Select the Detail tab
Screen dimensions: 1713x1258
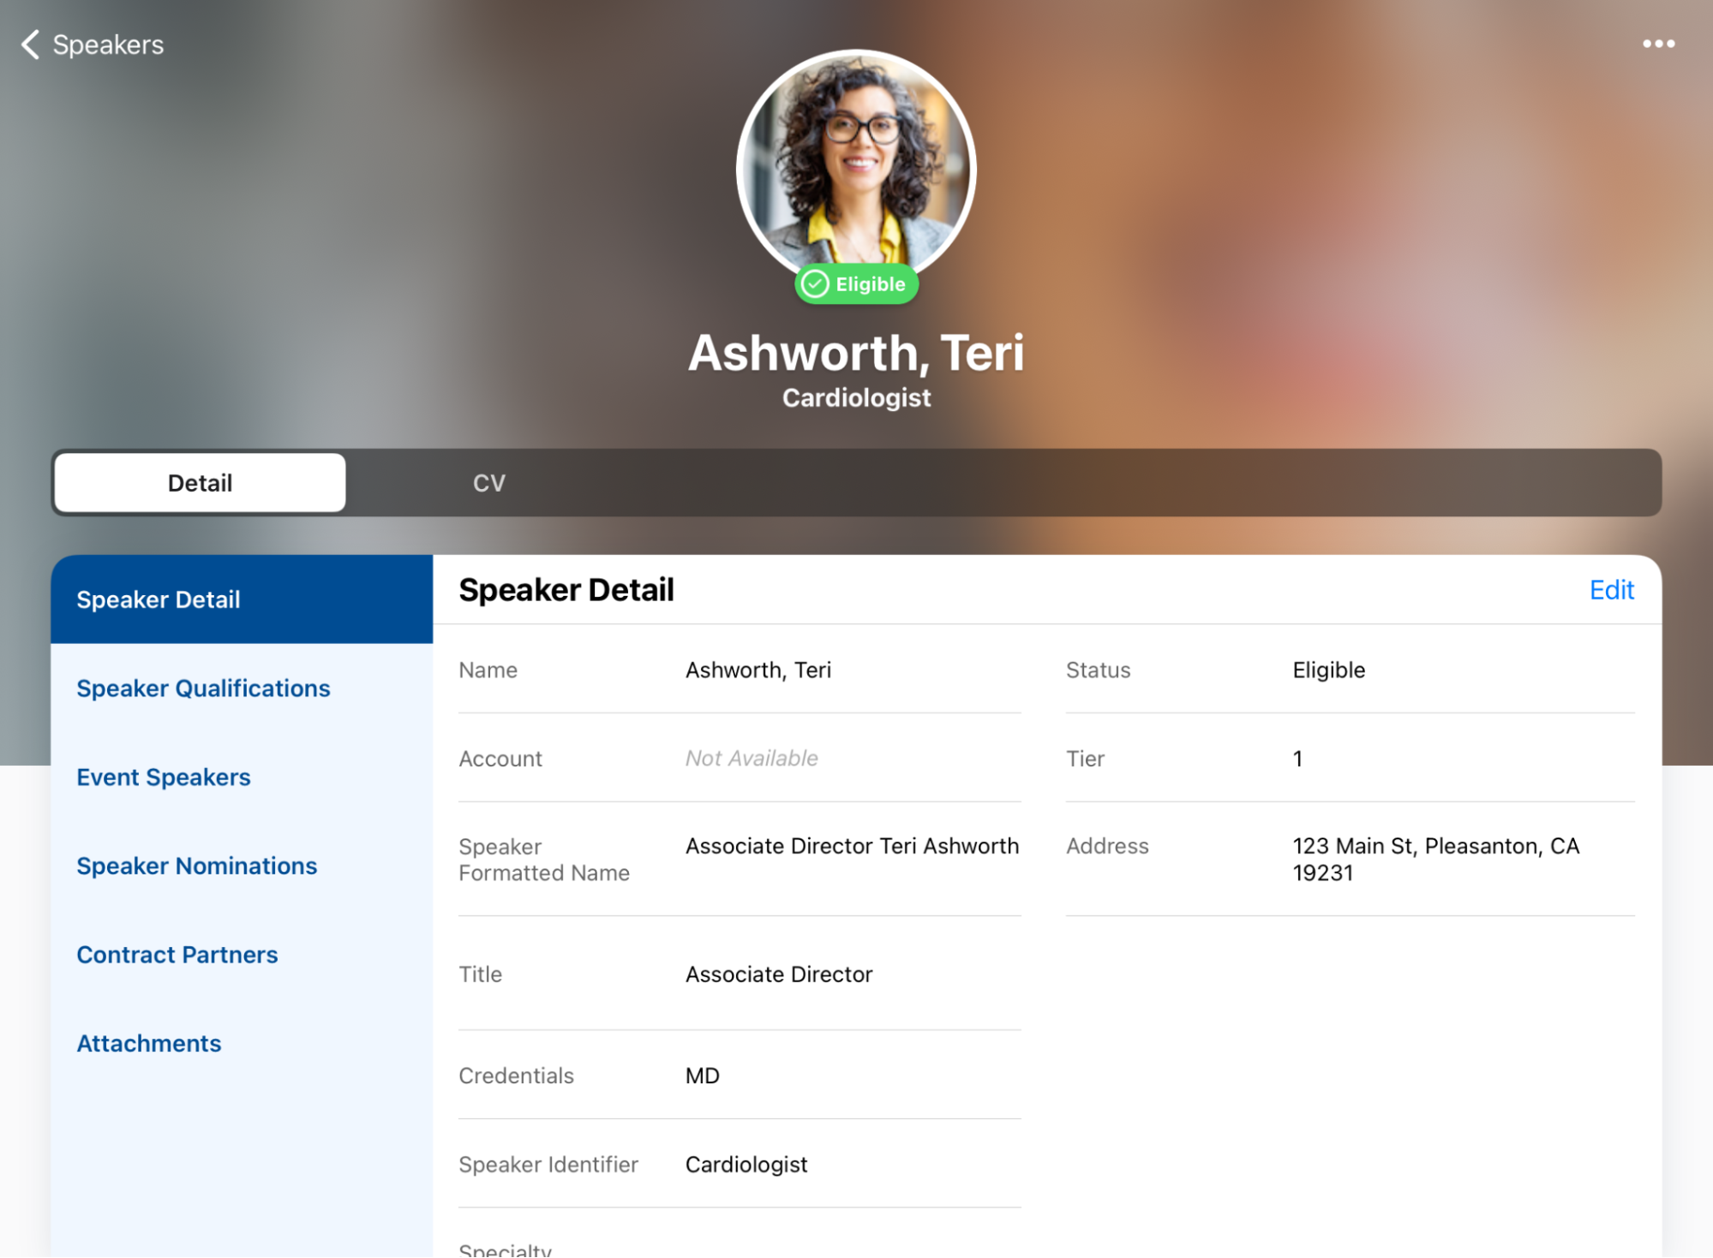point(200,483)
